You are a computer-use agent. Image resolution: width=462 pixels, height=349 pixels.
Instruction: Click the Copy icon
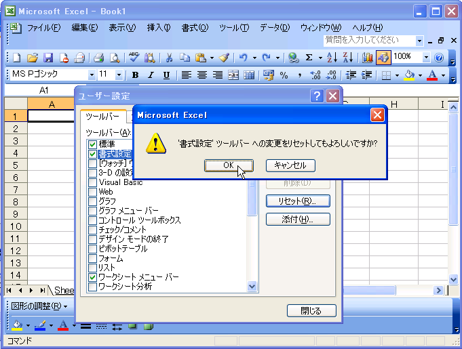click(185, 58)
